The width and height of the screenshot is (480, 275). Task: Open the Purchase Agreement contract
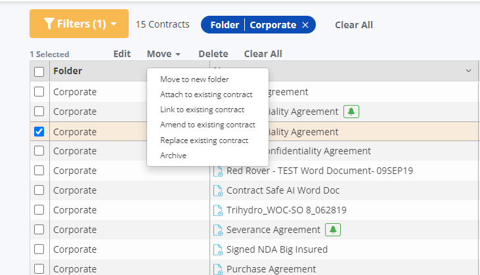click(271, 269)
